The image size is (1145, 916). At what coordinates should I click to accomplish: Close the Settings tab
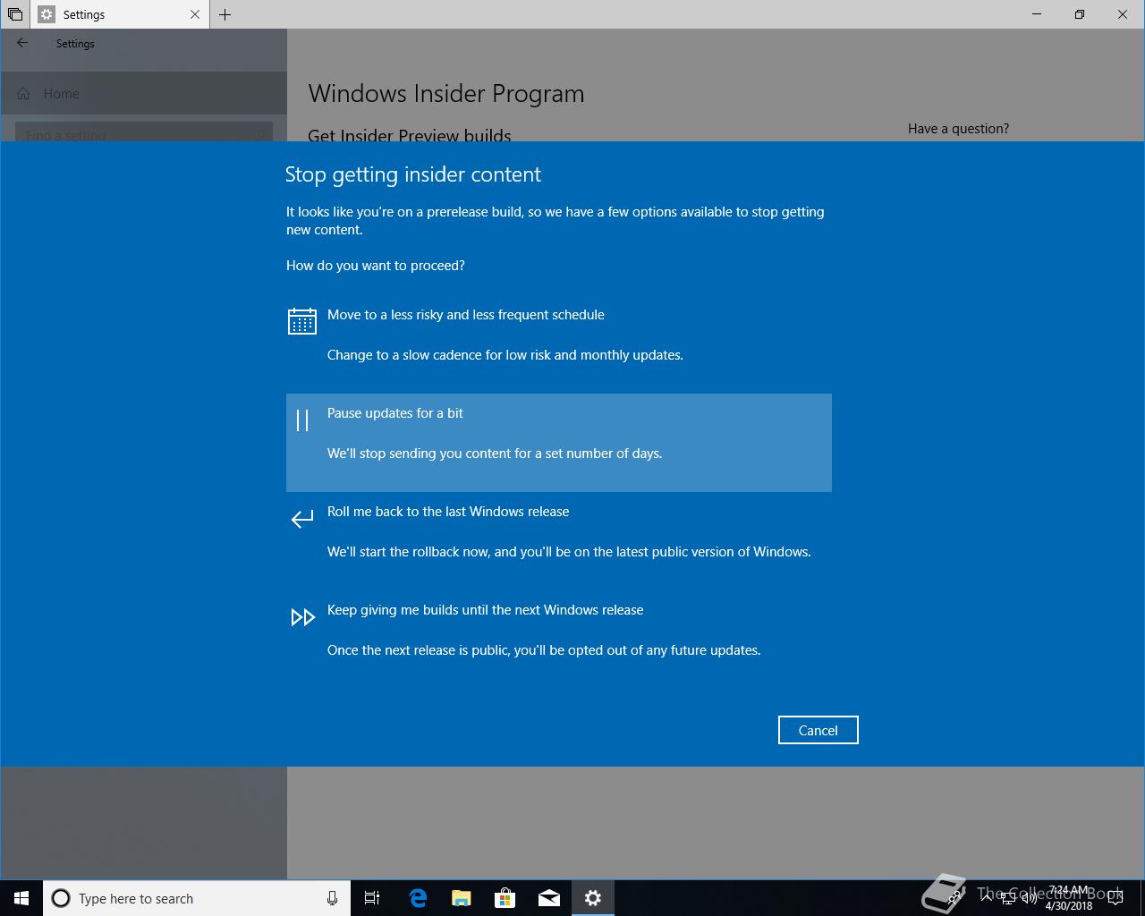click(195, 14)
